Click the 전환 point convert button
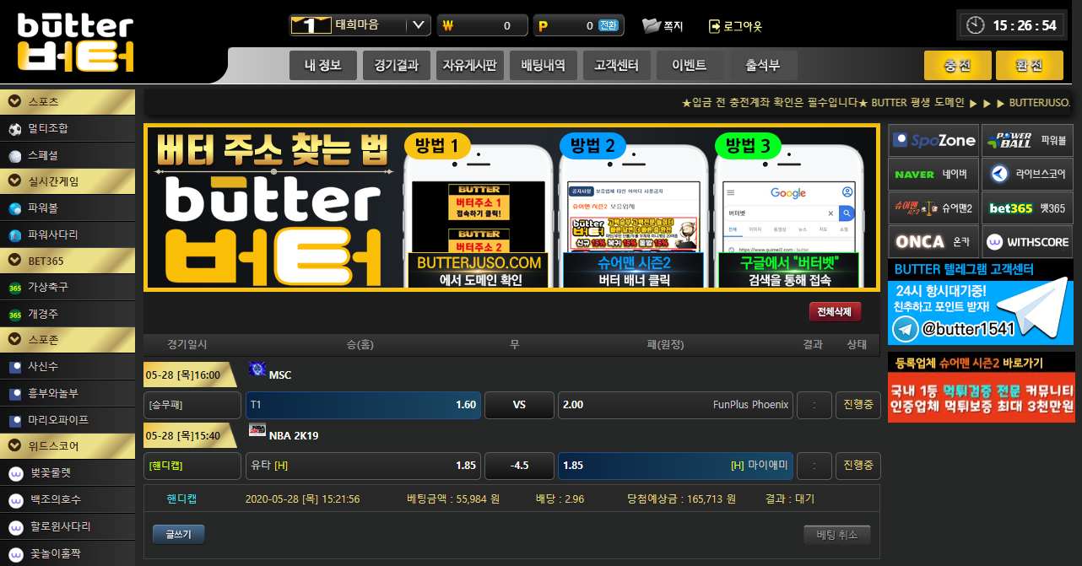This screenshot has width=1082, height=566. 608,26
